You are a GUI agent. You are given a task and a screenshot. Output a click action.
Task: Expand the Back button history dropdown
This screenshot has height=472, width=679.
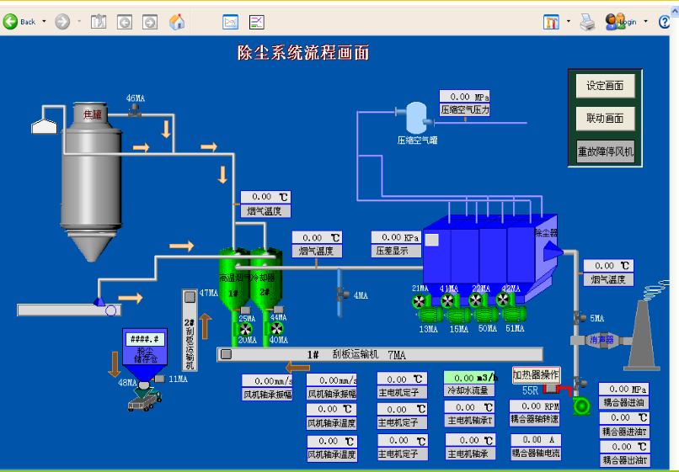tap(43, 22)
